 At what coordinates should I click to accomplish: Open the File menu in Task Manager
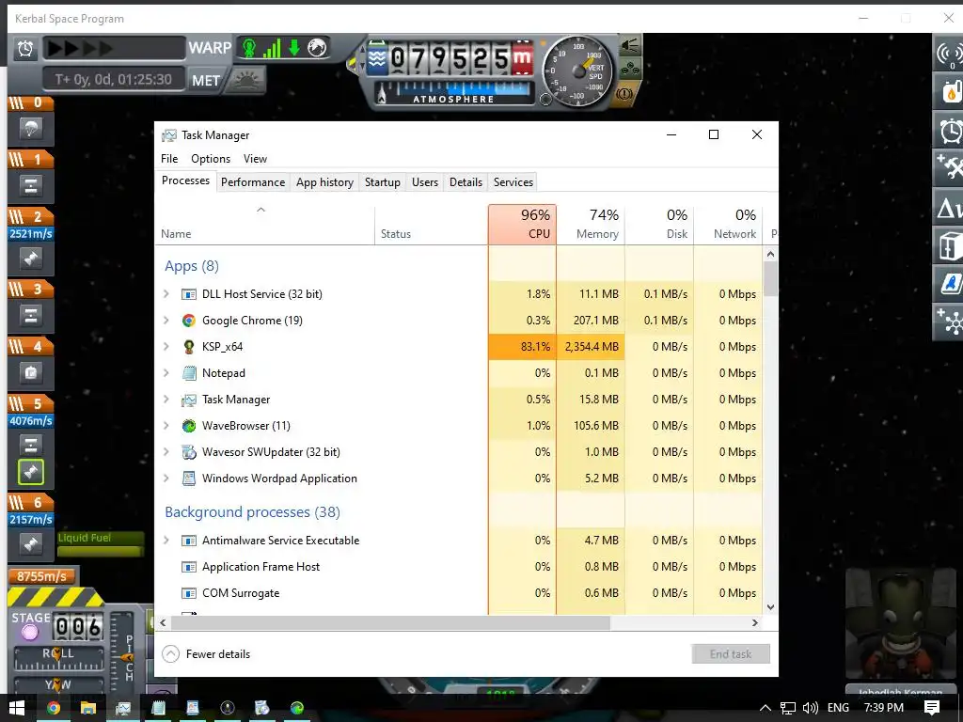(169, 159)
